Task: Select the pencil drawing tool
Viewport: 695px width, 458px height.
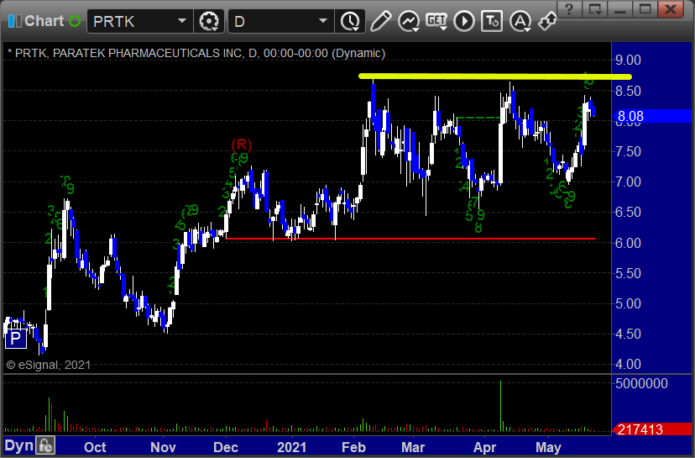Action: tap(380, 21)
